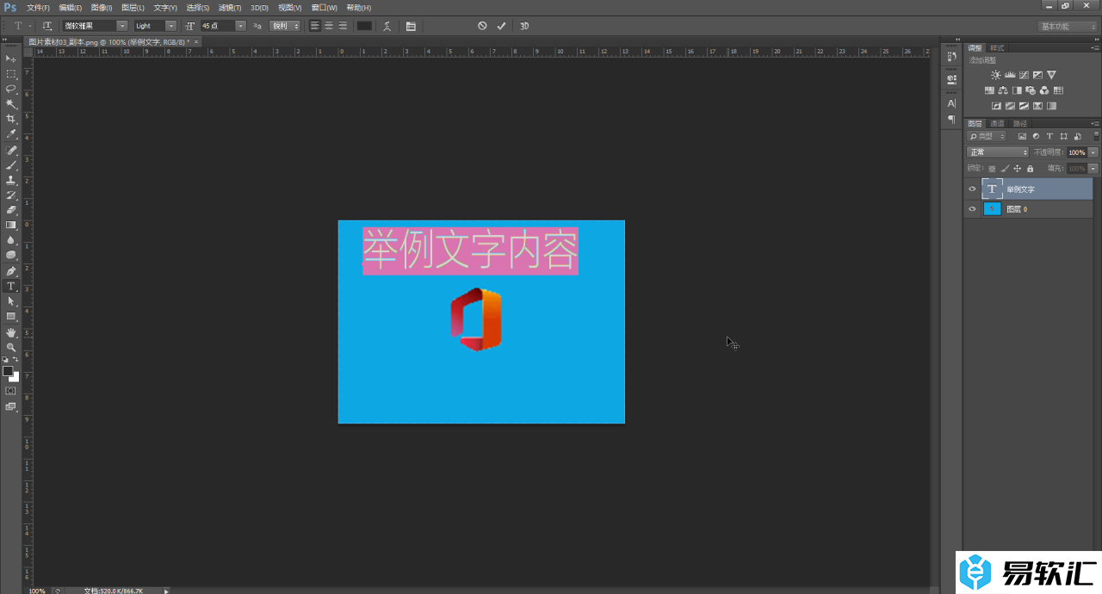Screen dimensions: 1102x594
Task: Switch to the 样式 tab
Action: 997,48
